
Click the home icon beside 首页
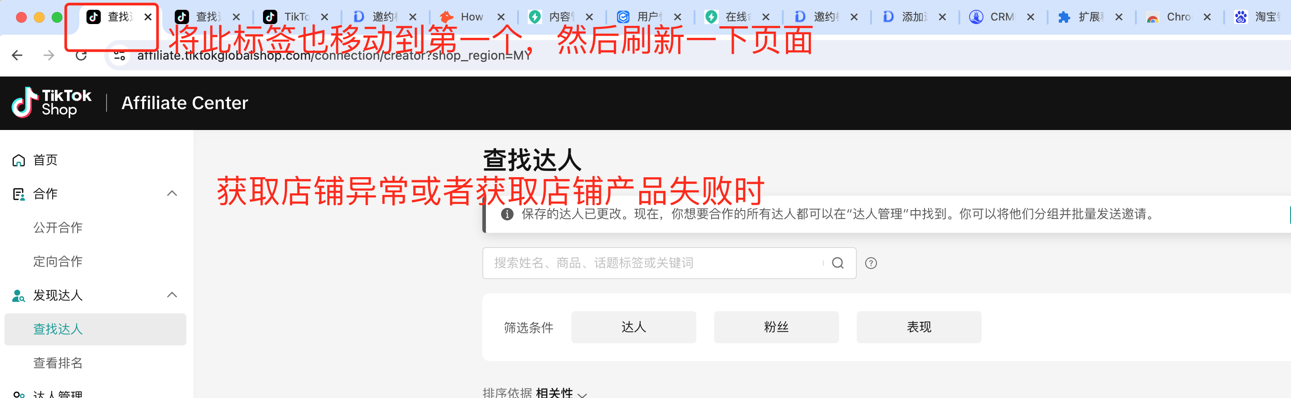pos(19,160)
